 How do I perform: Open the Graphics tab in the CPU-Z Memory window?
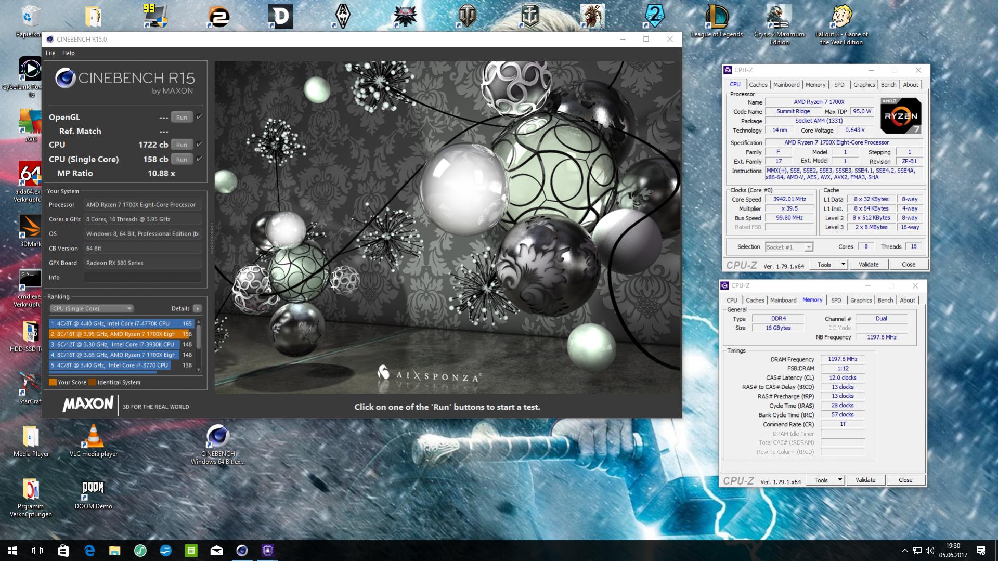tap(861, 300)
